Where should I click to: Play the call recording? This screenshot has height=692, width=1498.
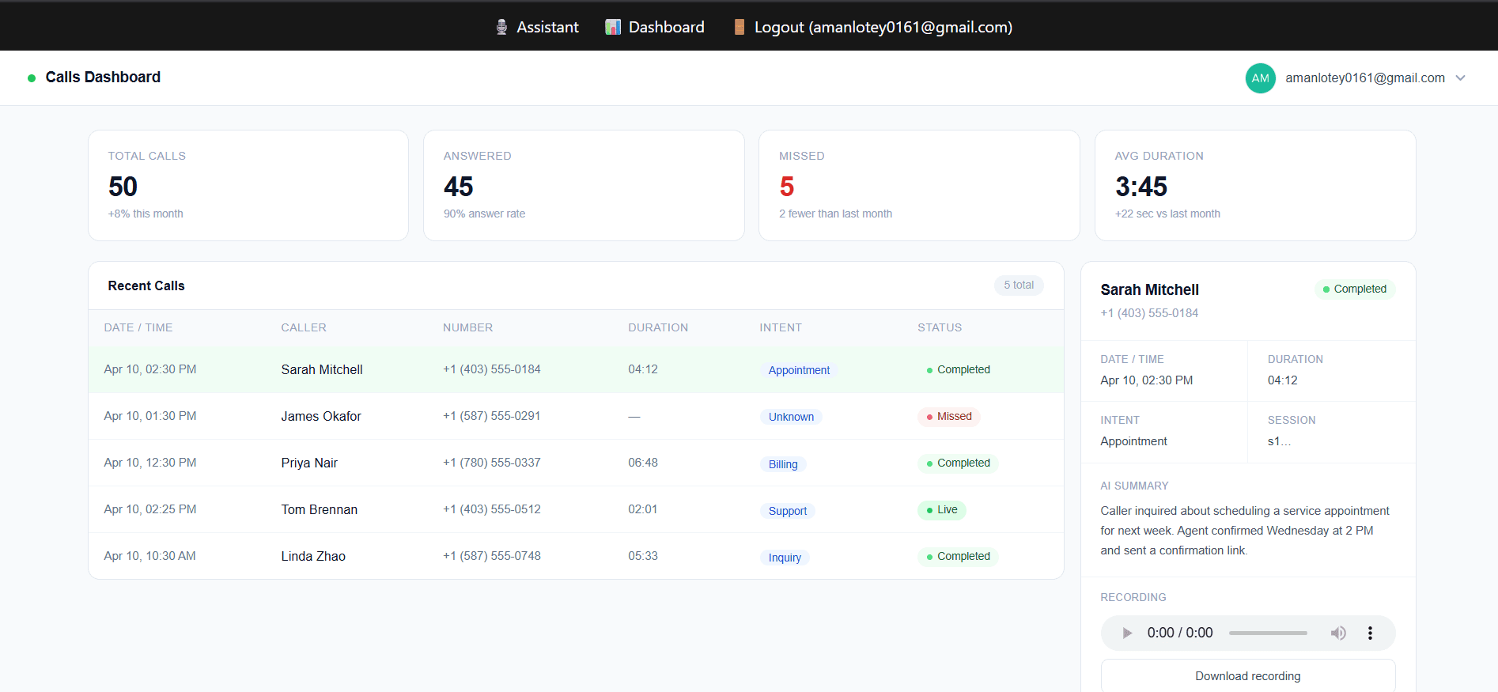tap(1127, 633)
